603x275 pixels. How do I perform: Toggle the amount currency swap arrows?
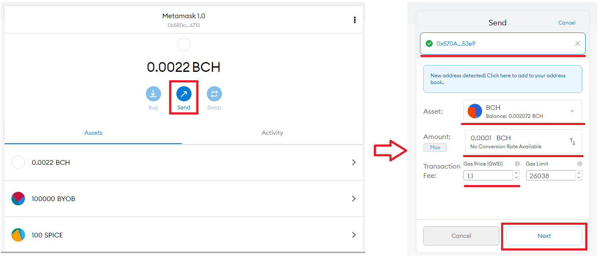click(573, 142)
